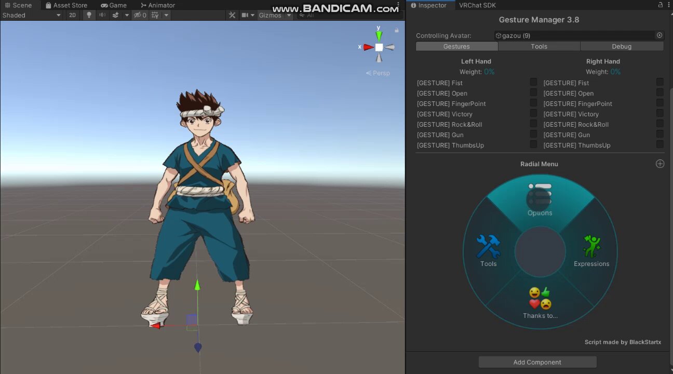Viewport: 673px width, 374px height.
Task: Select the Debug button tab
Action: pos(622,46)
